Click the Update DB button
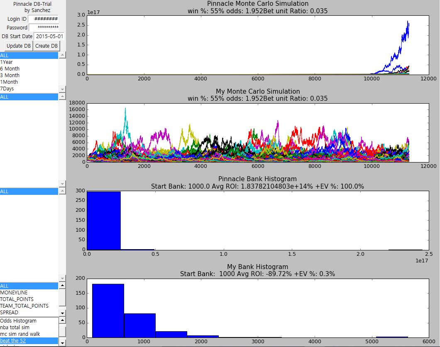Screen dimensions: 440x347 click(19, 46)
